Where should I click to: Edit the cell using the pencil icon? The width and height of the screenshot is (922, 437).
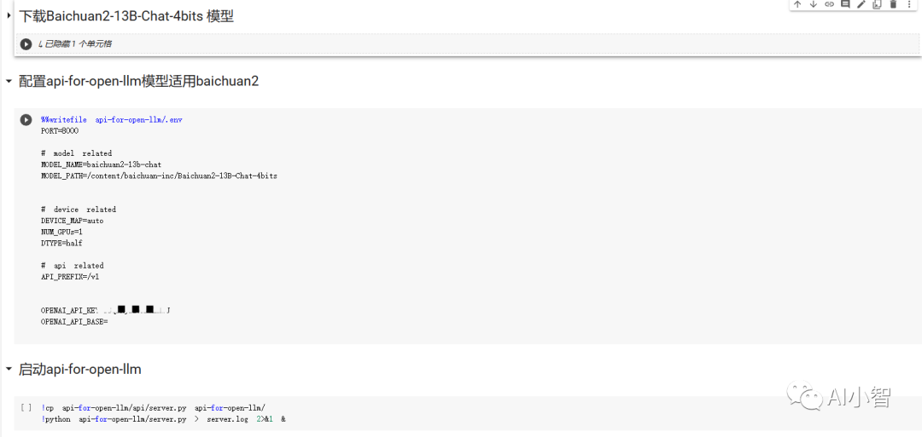(861, 4)
